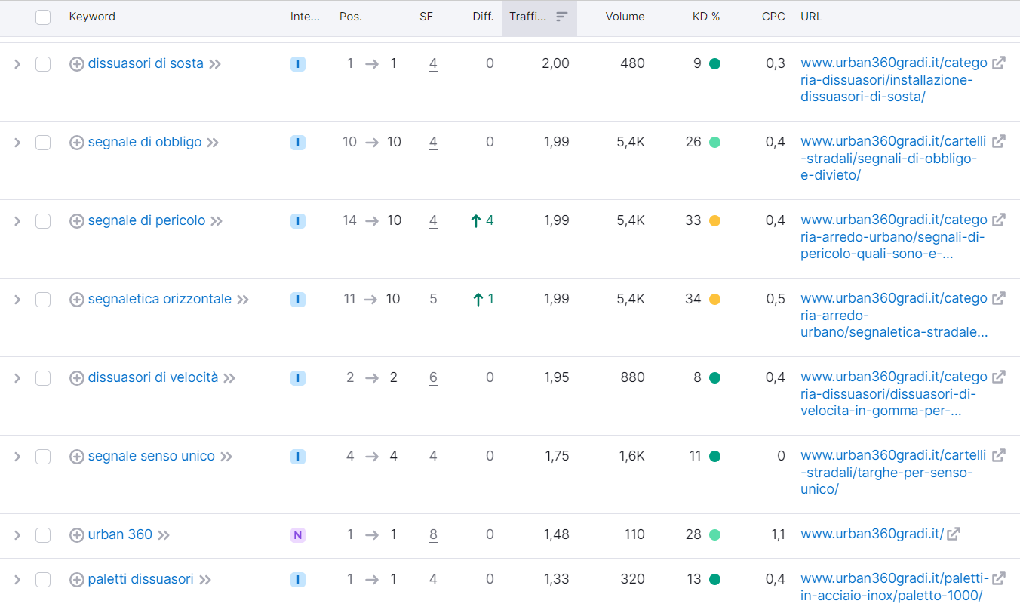Open external link icon for segnale di obbligo URL
Screen dimensions: 1020x613
pyautogui.click(x=998, y=142)
